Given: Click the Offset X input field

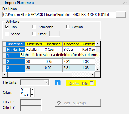Looking at the screenshot, I should tap(31, 102).
